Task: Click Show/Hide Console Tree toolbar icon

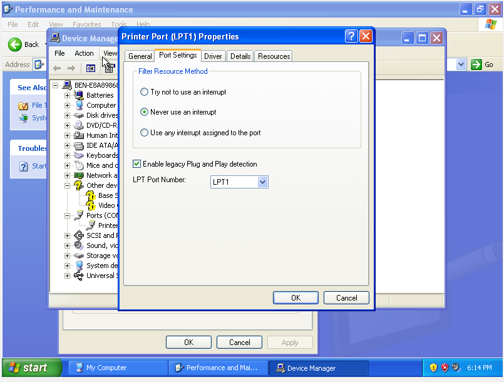Action: click(91, 68)
